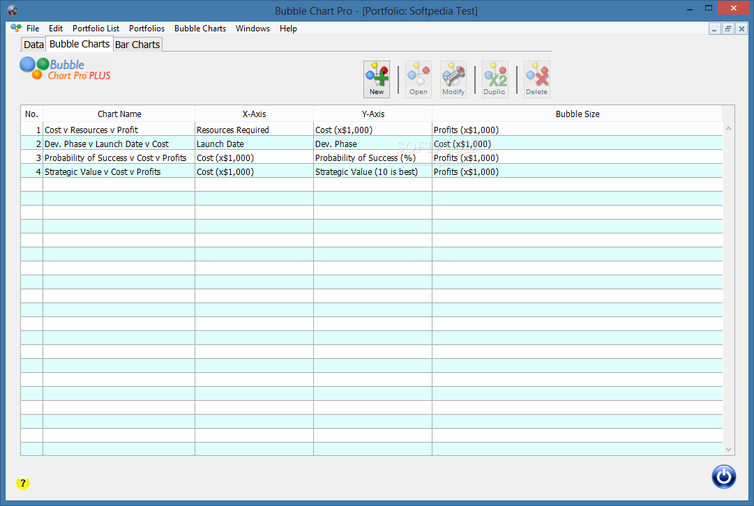Click X-Axis 'Cost (x$1,000)' in row 3

click(x=254, y=158)
